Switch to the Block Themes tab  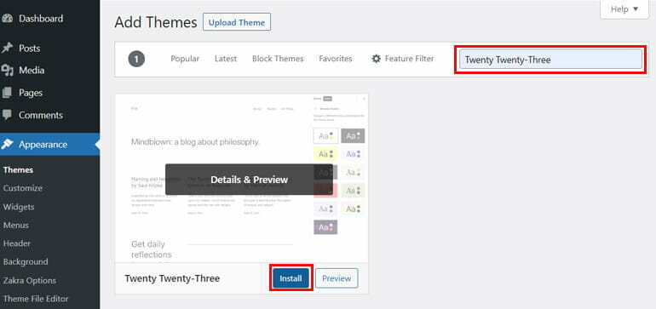tap(278, 59)
